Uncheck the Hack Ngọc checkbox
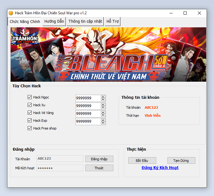The image size is (214, 196). 30,97
